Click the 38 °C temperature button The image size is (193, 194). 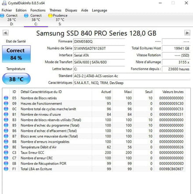(x=16, y=79)
